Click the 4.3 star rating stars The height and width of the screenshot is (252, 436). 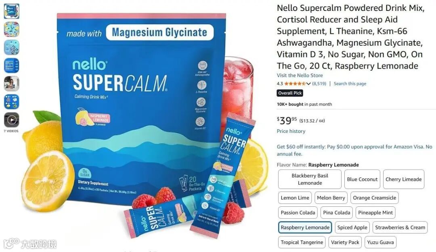click(x=295, y=84)
